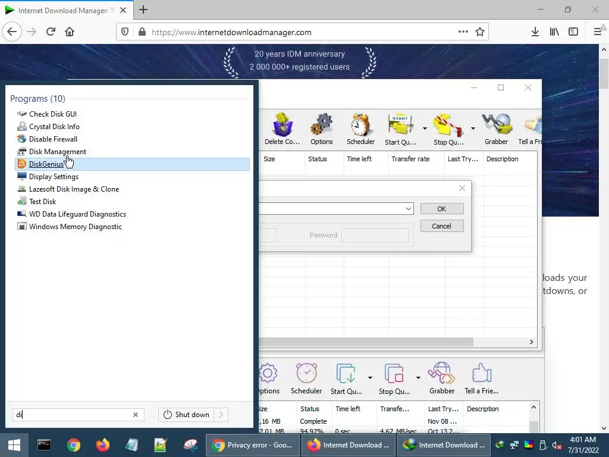Image resolution: width=609 pixels, height=457 pixels.
Task: Open a new browser tab
Action: tap(143, 10)
